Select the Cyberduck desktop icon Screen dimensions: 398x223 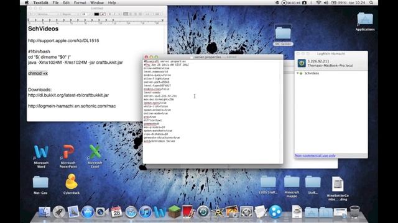(x=72, y=184)
